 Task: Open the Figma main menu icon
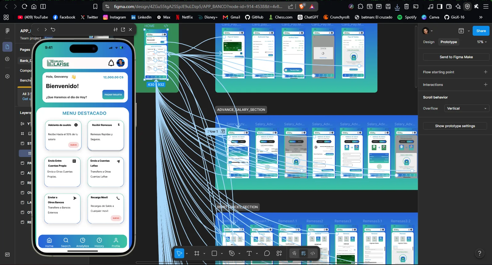pyautogui.click(x=7, y=30)
